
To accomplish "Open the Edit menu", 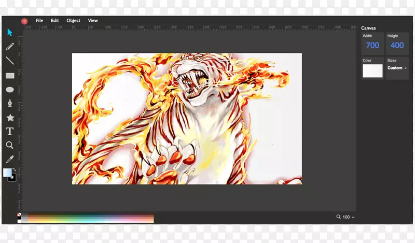I will point(55,20).
